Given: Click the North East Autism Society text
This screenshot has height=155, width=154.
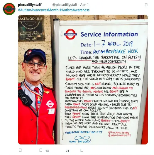Looking at the screenshot, I should tap(84, 132).
